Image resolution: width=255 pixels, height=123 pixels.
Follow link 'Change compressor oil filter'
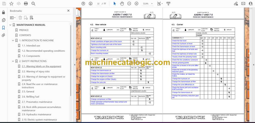pos(101,99)
